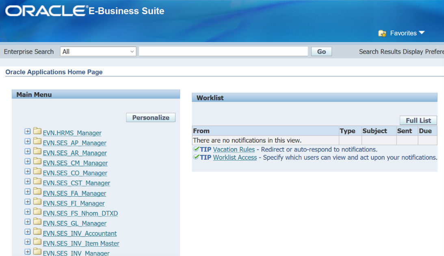The height and width of the screenshot is (256, 444).
Task: Expand the EVN.HRMS_Manager node
Action: pos(28,131)
